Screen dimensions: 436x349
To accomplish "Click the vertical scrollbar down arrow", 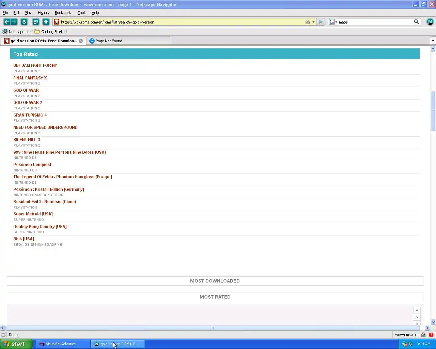I will tap(433, 322).
